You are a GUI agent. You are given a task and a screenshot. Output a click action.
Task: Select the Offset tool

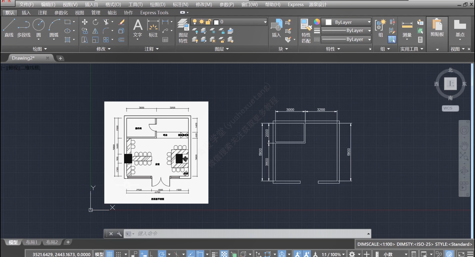[122, 40]
